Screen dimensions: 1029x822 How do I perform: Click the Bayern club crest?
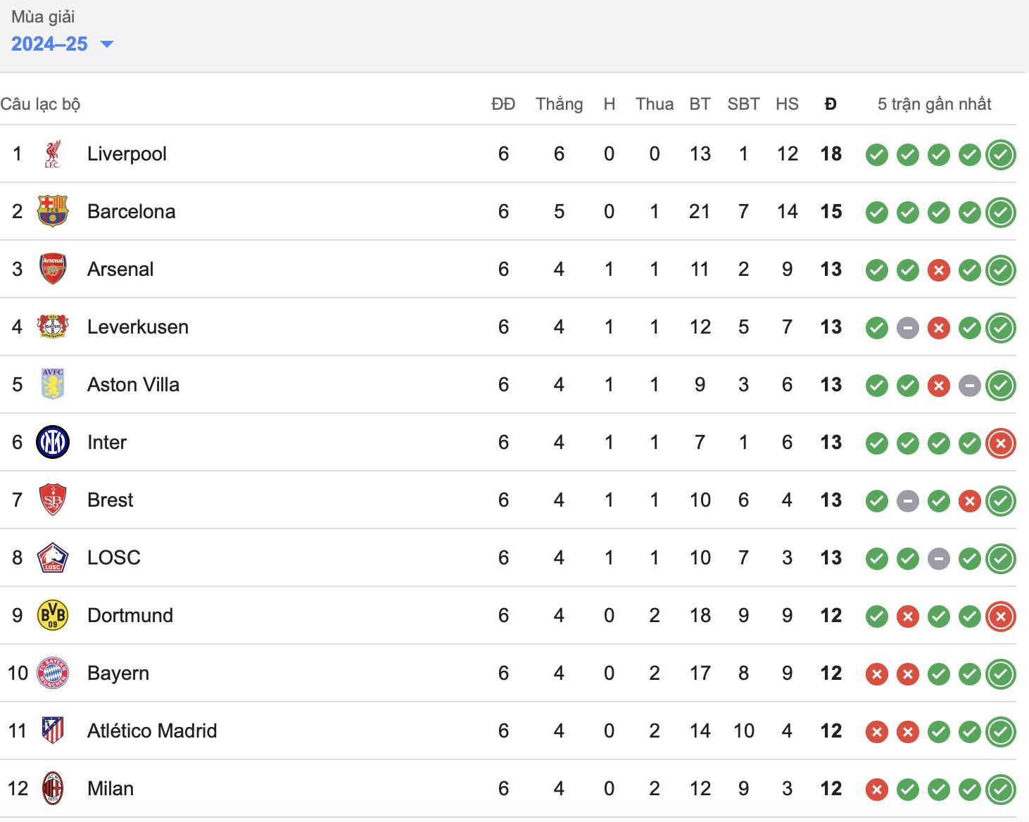(53, 673)
